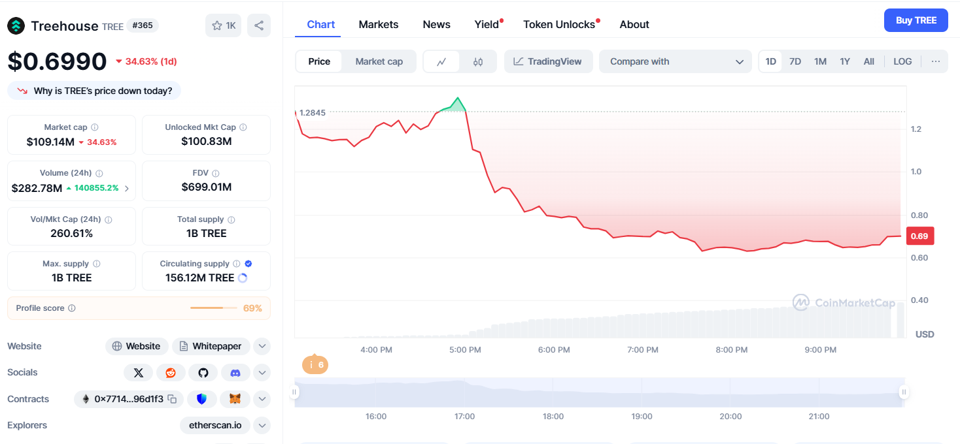
Task: Open the Reddit social link
Action: (x=171, y=373)
